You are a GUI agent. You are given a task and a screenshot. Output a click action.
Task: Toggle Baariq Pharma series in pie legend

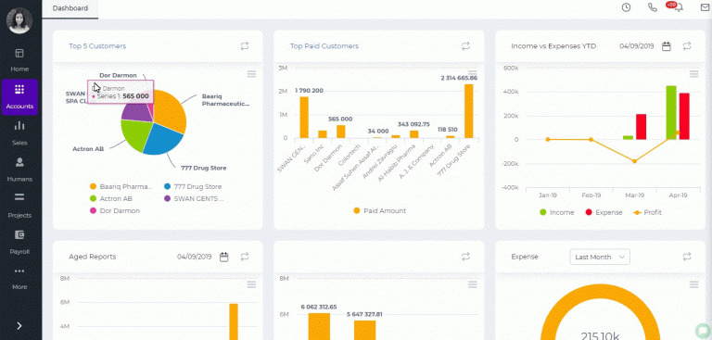(121, 186)
